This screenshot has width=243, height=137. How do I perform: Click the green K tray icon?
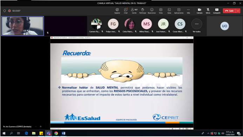[219, 134]
